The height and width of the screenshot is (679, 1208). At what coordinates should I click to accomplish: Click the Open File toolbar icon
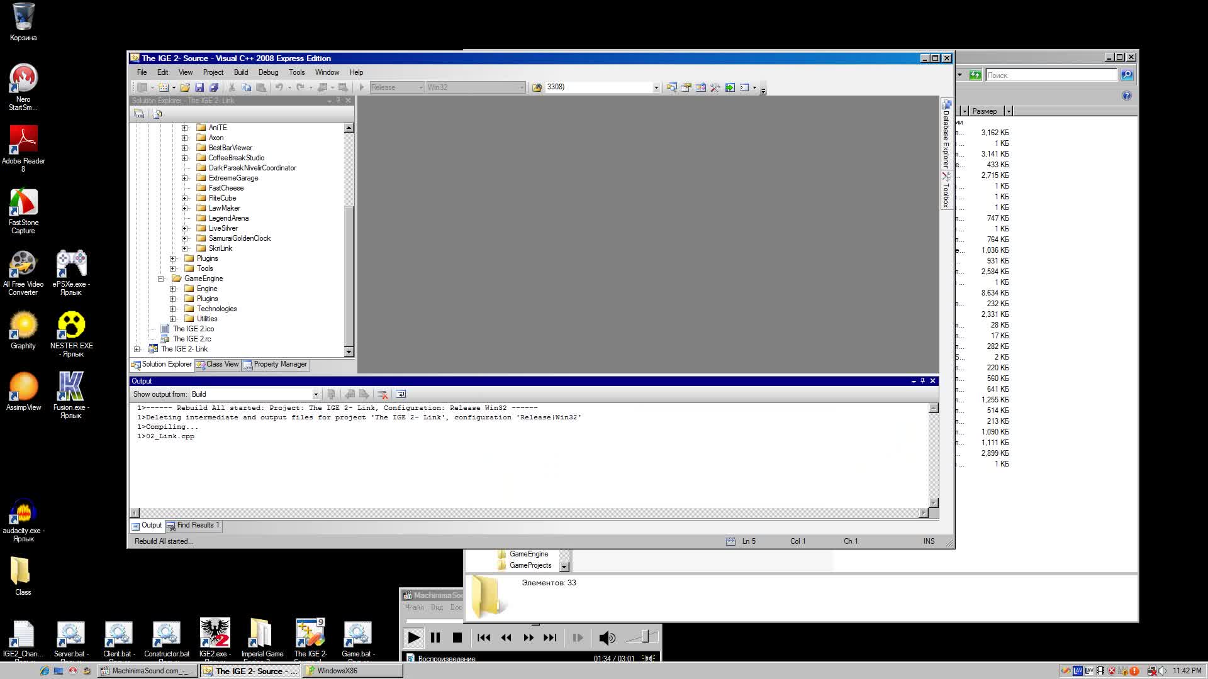coord(185,87)
